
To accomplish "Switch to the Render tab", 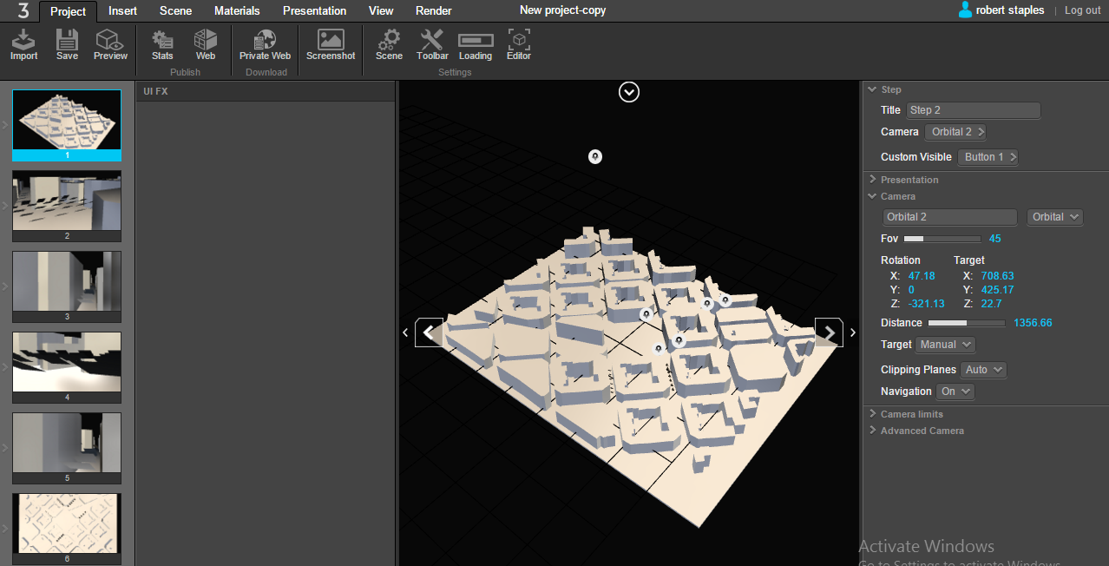I will pyautogui.click(x=433, y=11).
